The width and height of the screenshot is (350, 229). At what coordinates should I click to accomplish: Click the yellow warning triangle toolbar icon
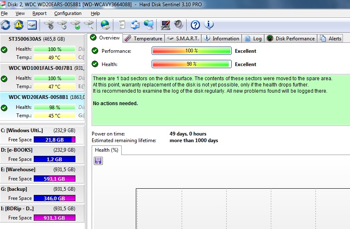(x=19, y=25)
